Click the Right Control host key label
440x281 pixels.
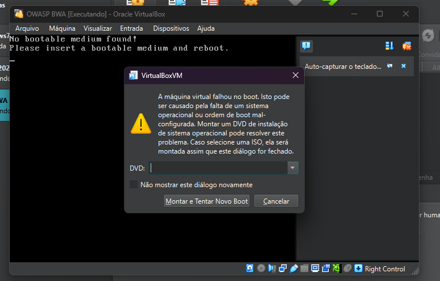pos(385,269)
